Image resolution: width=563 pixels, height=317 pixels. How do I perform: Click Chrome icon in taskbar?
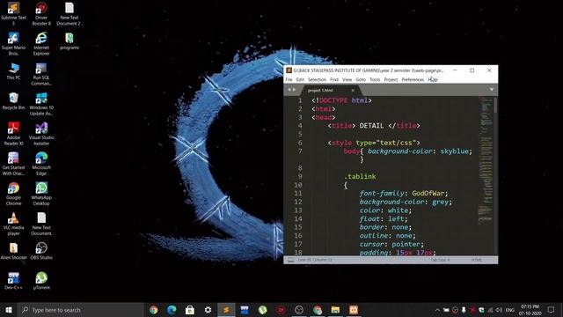[154, 309]
